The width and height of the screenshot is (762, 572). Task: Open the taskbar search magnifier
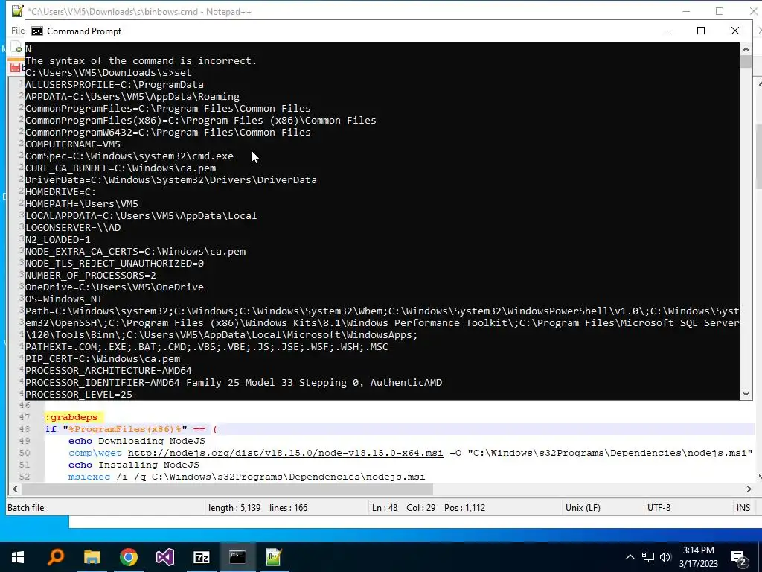pyautogui.click(x=55, y=556)
